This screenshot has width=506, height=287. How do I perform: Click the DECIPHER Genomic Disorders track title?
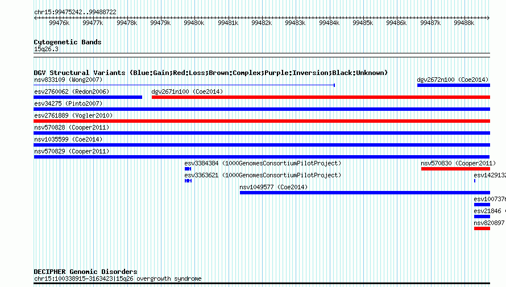pos(85,272)
